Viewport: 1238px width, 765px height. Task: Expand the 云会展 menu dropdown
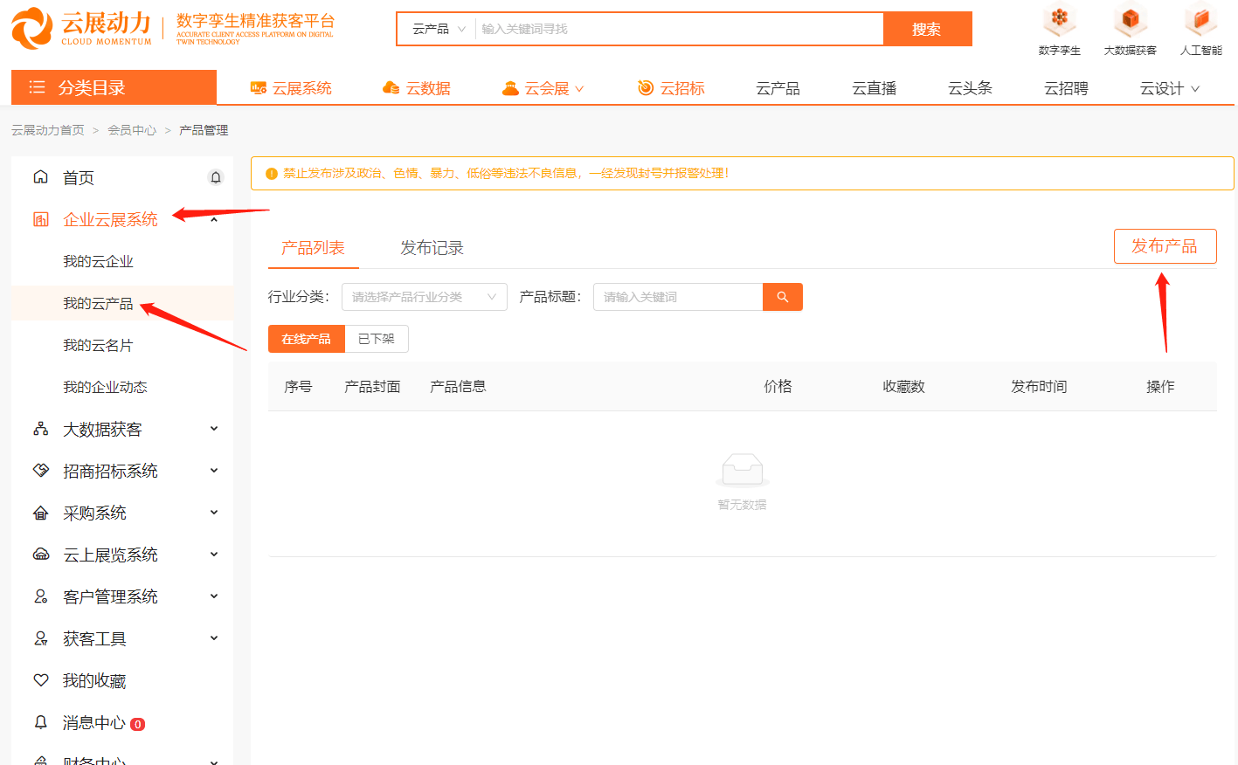coord(543,86)
